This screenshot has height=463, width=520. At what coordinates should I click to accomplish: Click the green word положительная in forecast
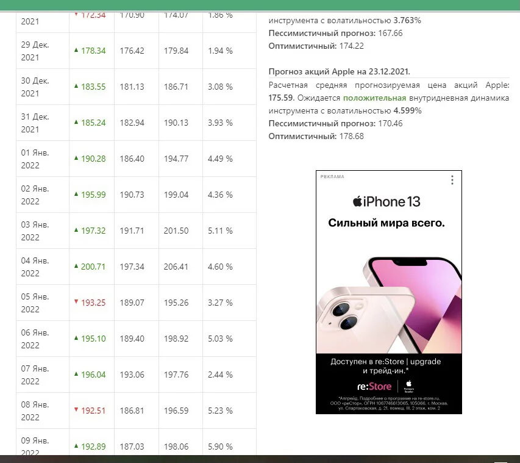tap(374, 98)
